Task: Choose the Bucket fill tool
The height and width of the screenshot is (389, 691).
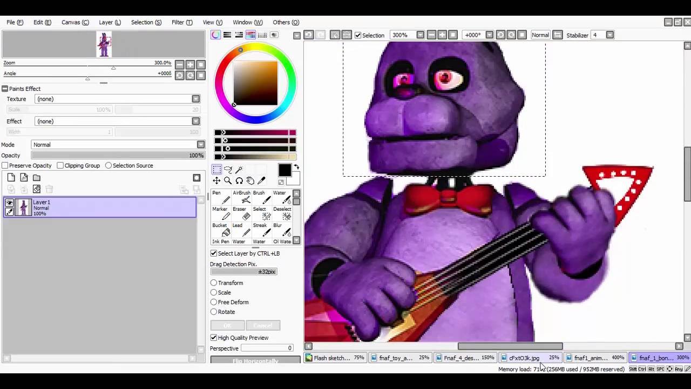Action: (221, 230)
